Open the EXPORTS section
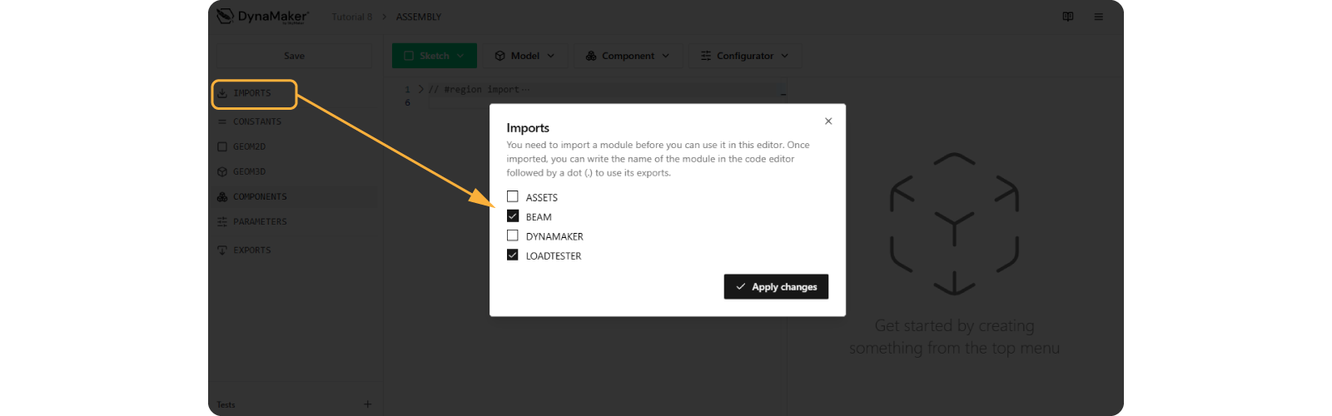The image size is (1332, 416). pos(251,250)
